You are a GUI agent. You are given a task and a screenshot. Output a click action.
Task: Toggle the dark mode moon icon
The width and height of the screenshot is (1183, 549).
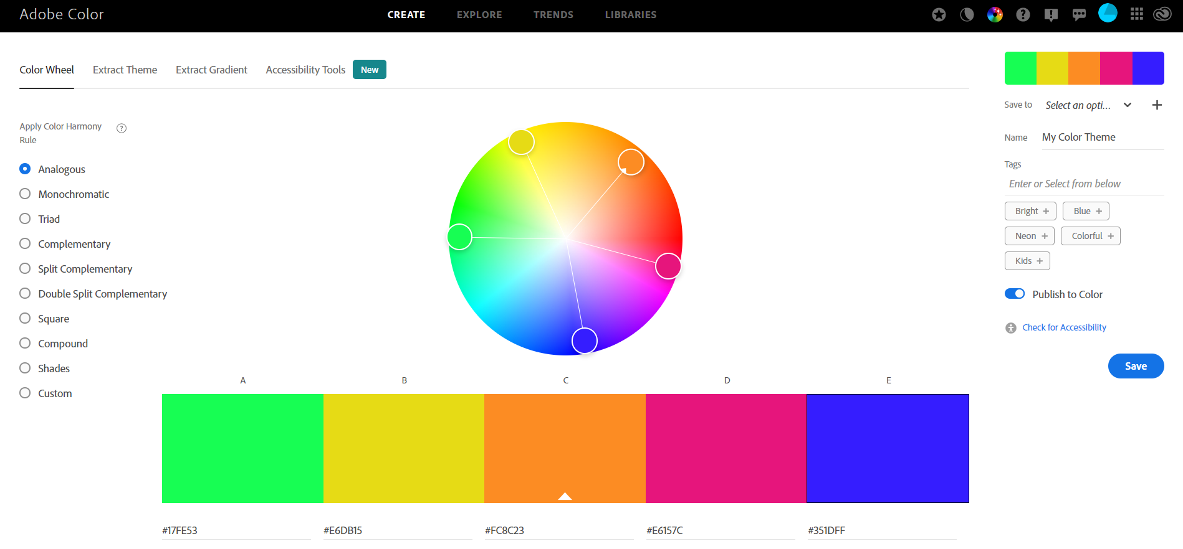(x=967, y=14)
